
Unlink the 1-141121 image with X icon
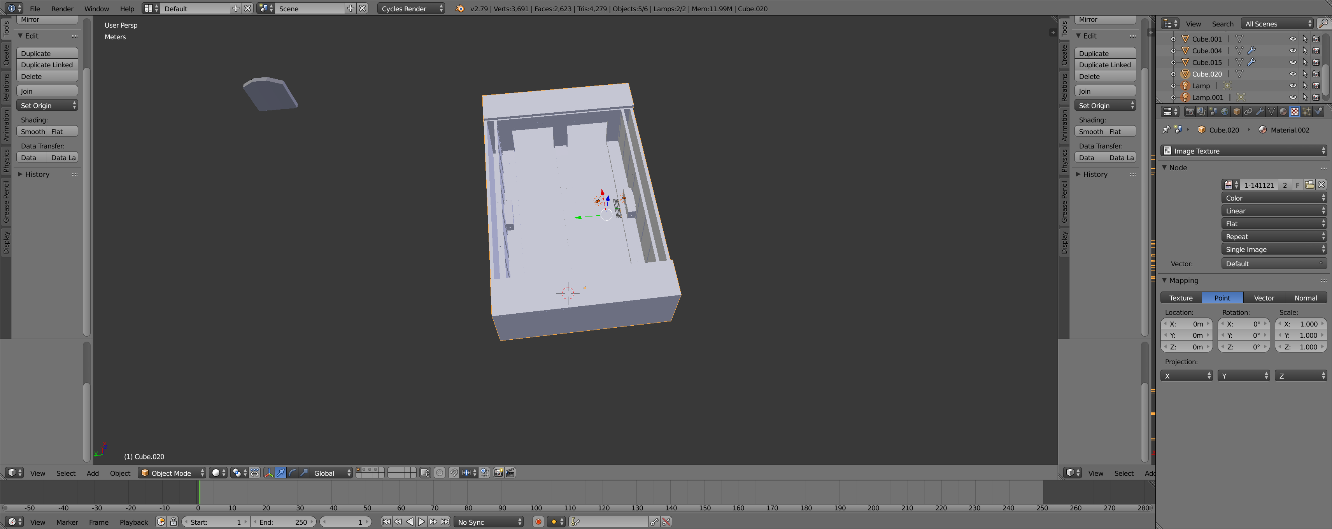pos(1321,185)
